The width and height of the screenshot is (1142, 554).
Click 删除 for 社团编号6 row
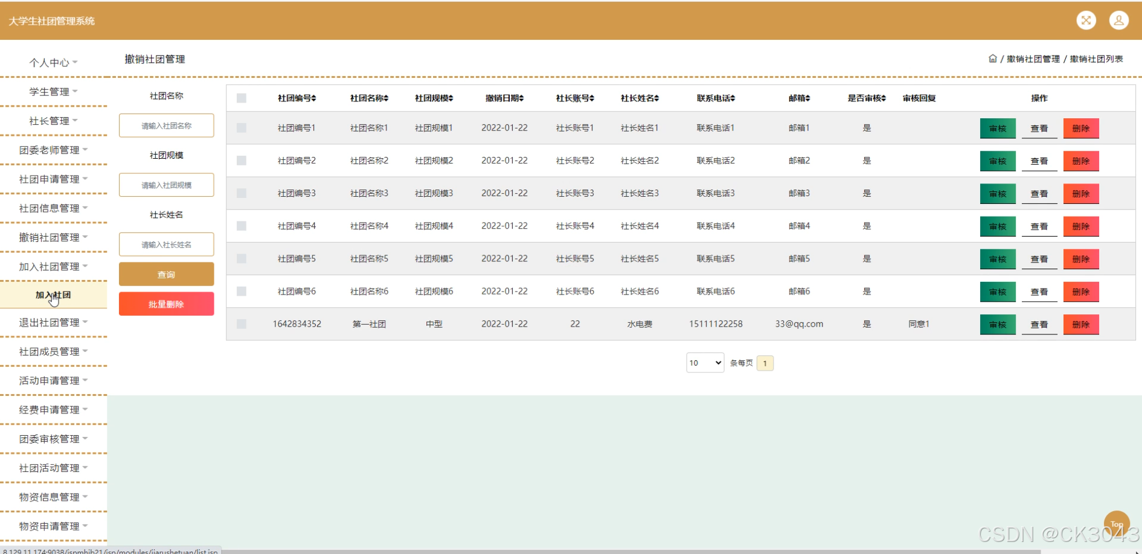point(1081,292)
